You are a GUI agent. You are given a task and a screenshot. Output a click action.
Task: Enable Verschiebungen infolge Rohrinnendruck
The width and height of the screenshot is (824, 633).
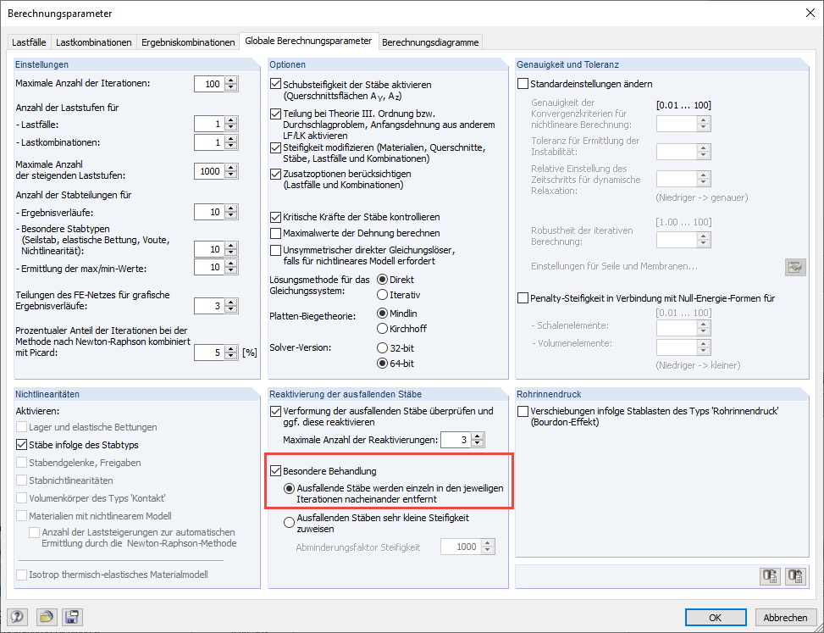(x=523, y=412)
